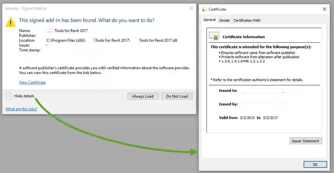The image size is (334, 173).
Task: Click the add-in Location file path
Action: pos(112,40)
